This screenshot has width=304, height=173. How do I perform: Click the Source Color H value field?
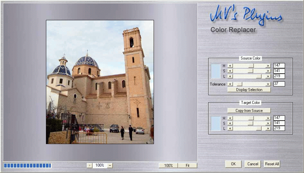279,66
